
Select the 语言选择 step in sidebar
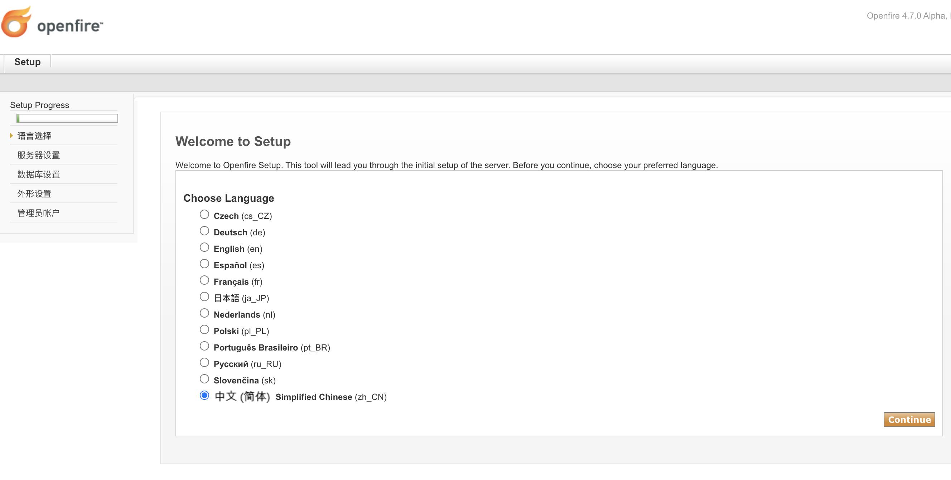pos(34,136)
